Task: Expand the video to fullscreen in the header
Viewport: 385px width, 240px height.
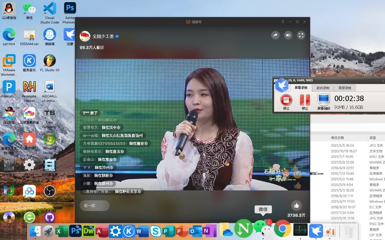Action: click(x=301, y=35)
